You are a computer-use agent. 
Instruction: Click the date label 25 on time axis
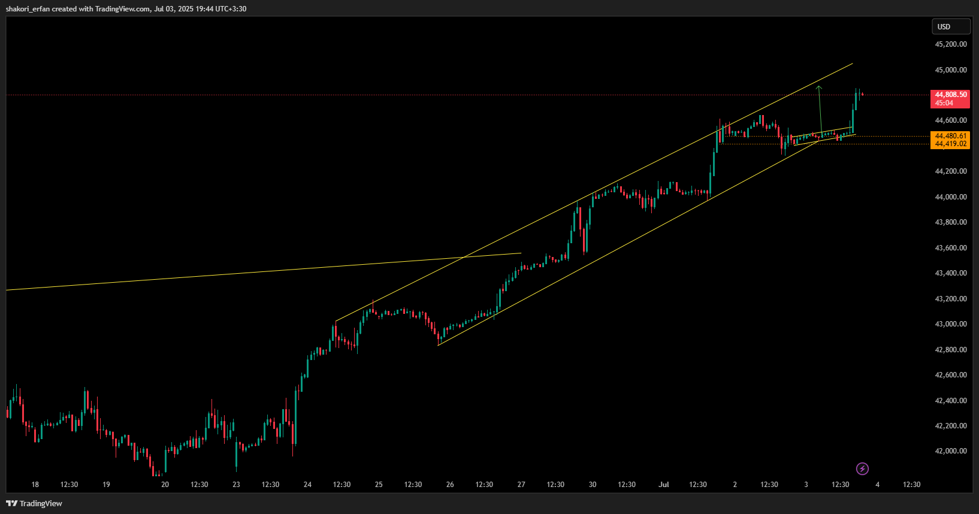tap(379, 485)
